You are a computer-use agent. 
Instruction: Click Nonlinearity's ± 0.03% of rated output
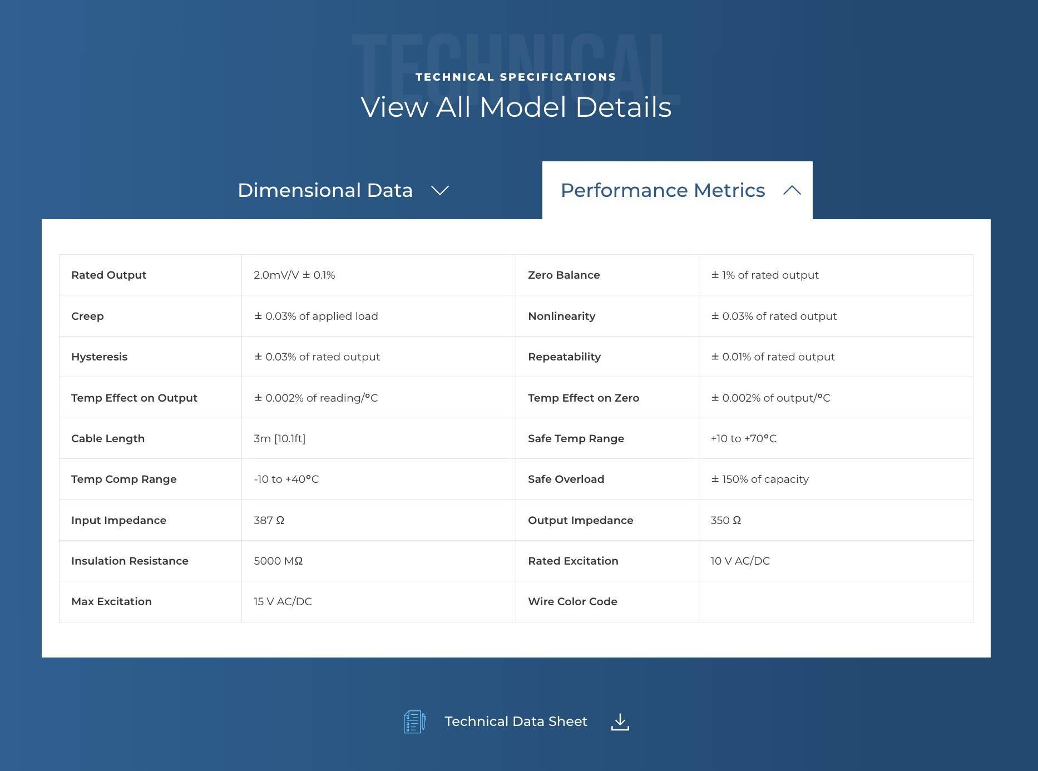click(774, 316)
